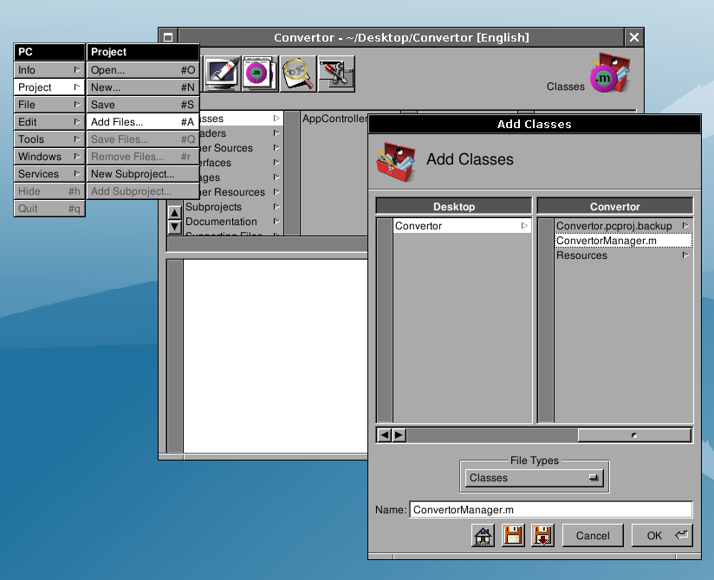
Task: Click the unmount disk icon in the dialog
Action: click(542, 535)
